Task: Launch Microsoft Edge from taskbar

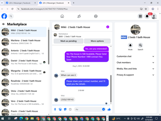Action: (x=21, y=118)
